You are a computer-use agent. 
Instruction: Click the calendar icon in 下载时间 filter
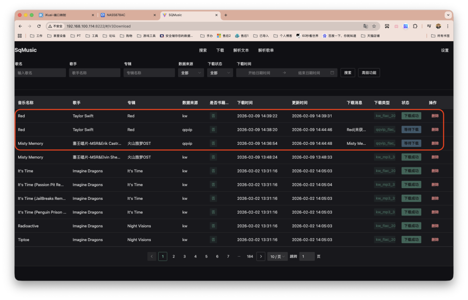pos(331,72)
